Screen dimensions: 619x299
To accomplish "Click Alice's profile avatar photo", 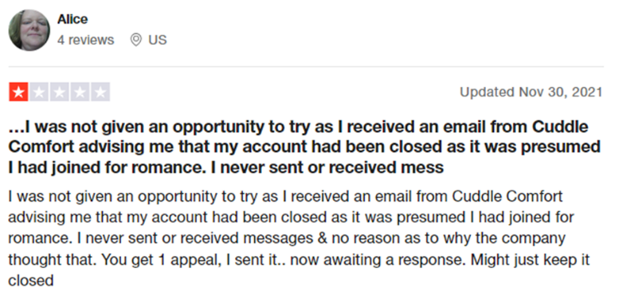I will (x=29, y=30).
